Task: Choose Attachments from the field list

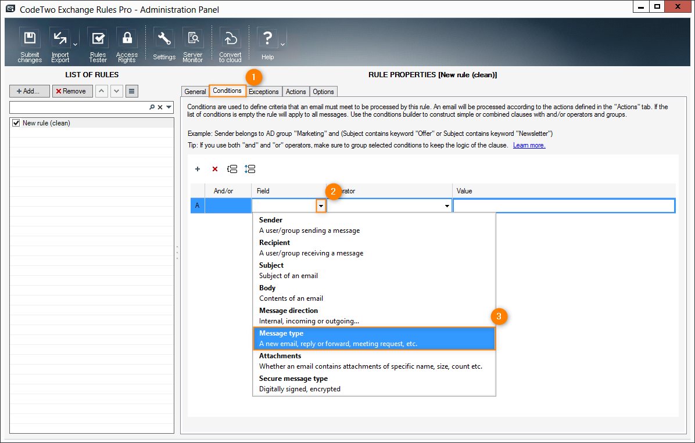Action: coord(374,361)
